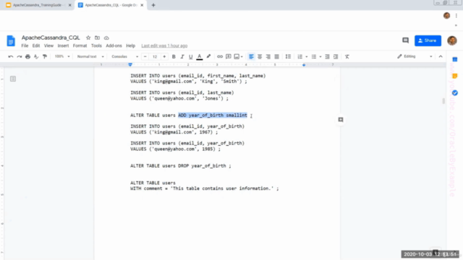Increase the indent

point(336,56)
